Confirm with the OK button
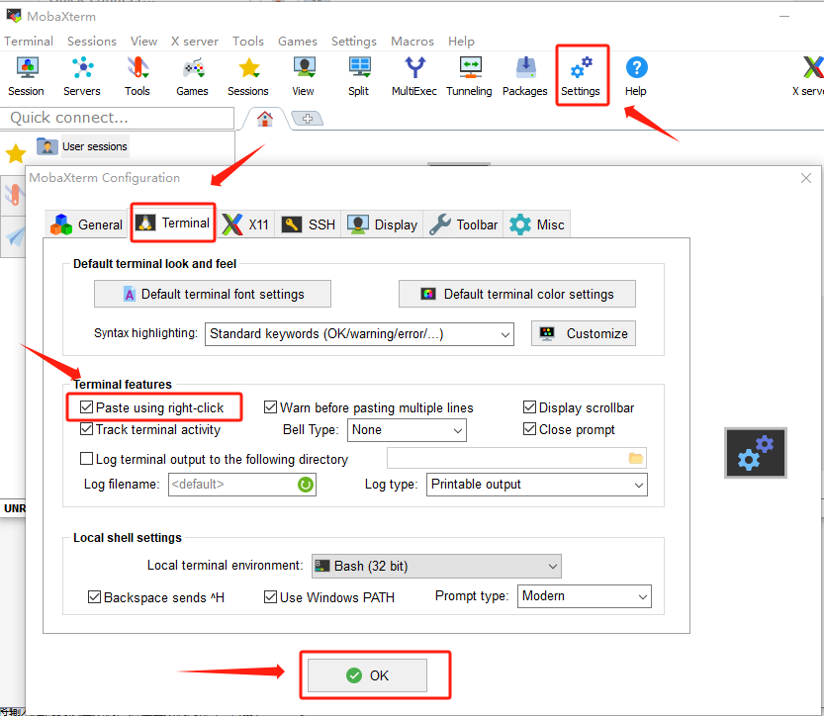The width and height of the screenshot is (824, 716). pyautogui.click(x=367, y=675)
